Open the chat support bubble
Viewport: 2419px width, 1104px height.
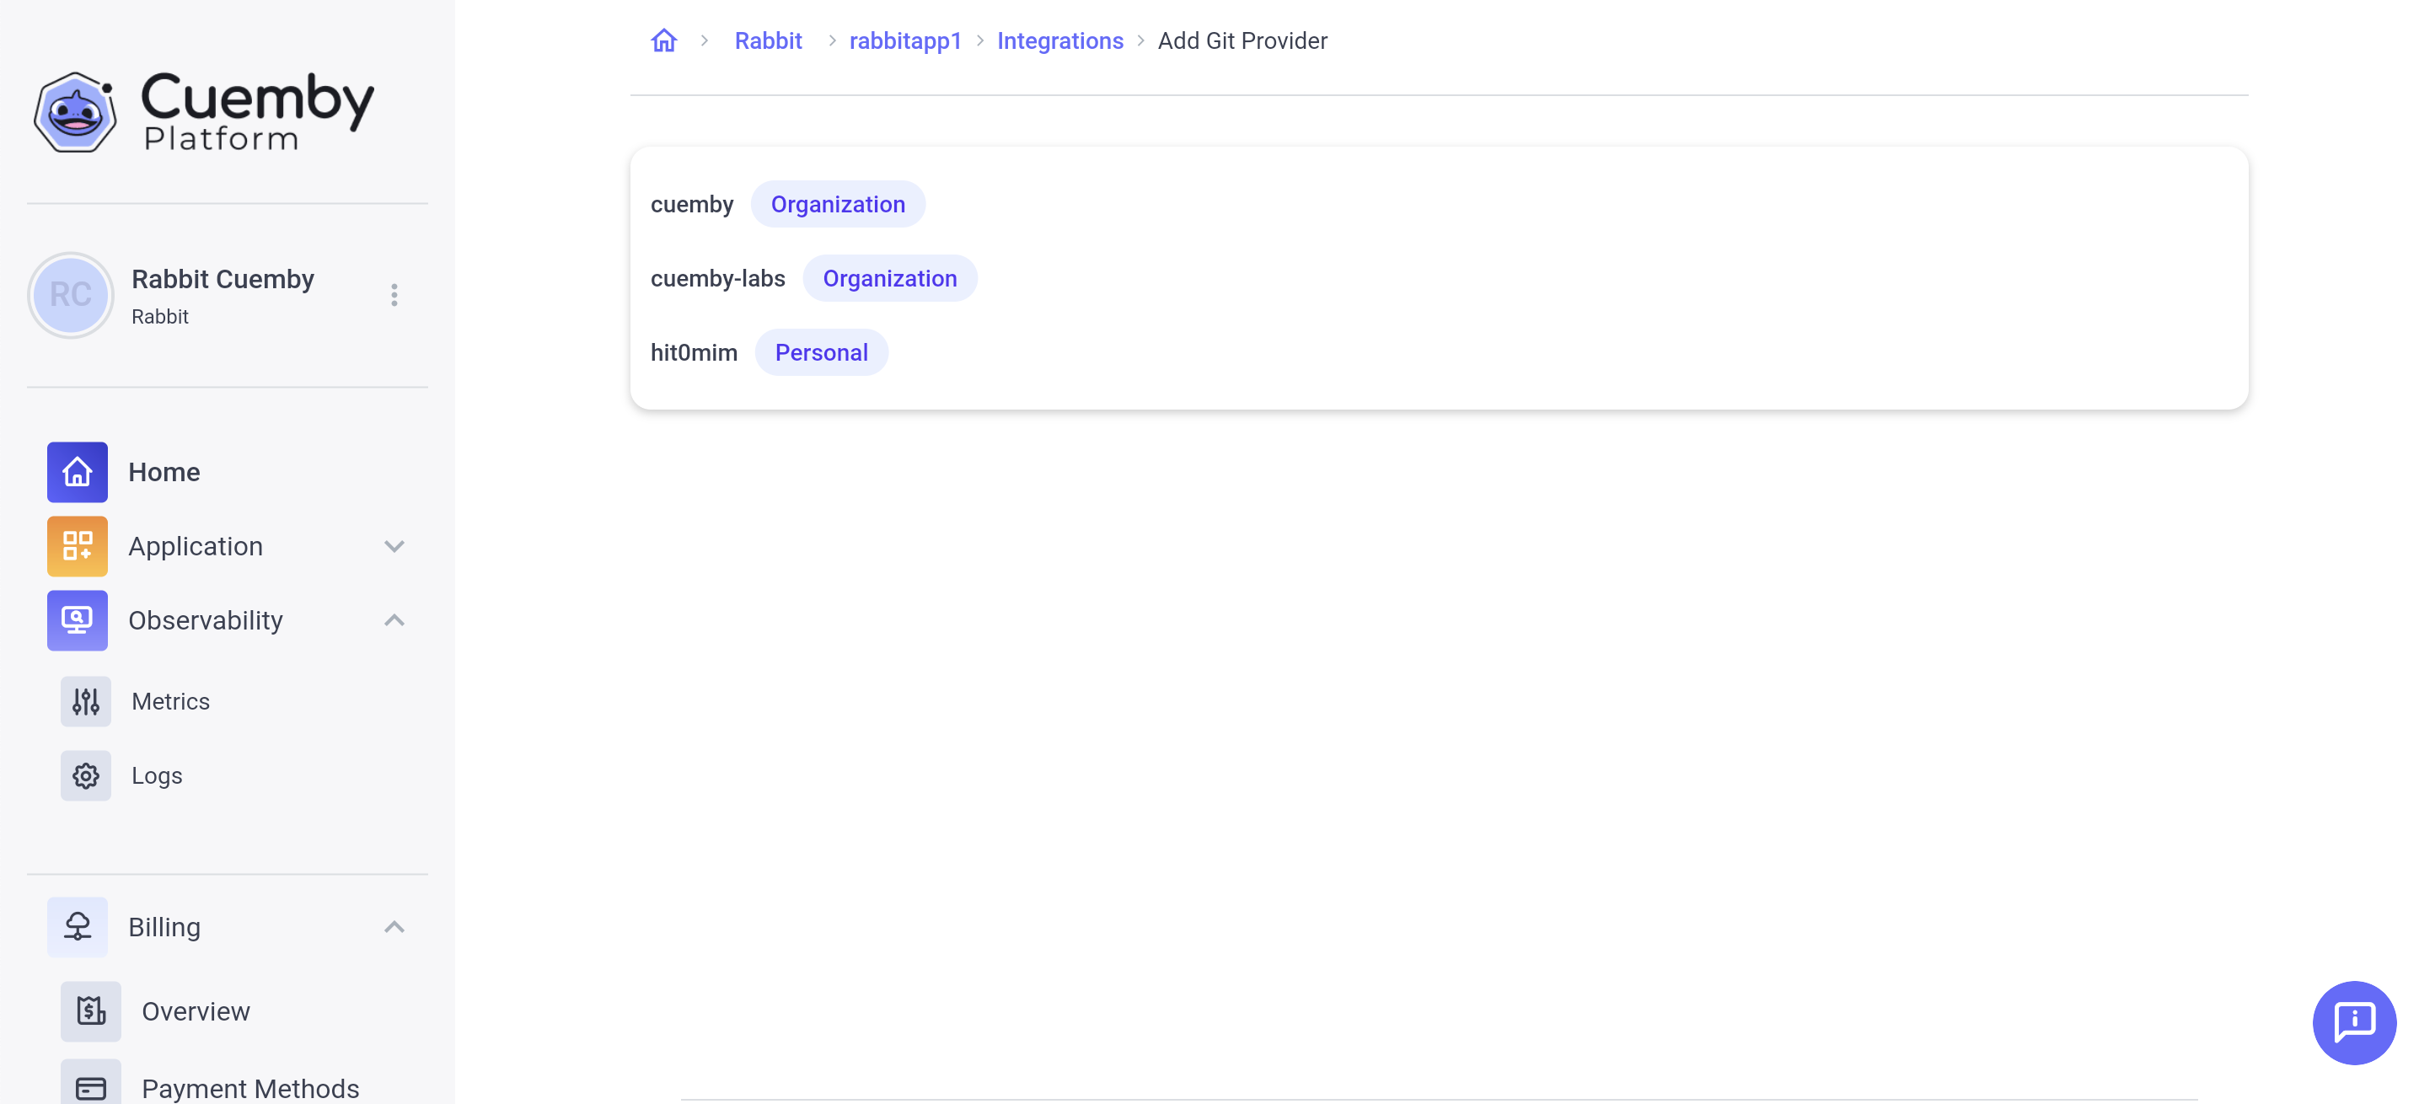pos(2355,1022)
